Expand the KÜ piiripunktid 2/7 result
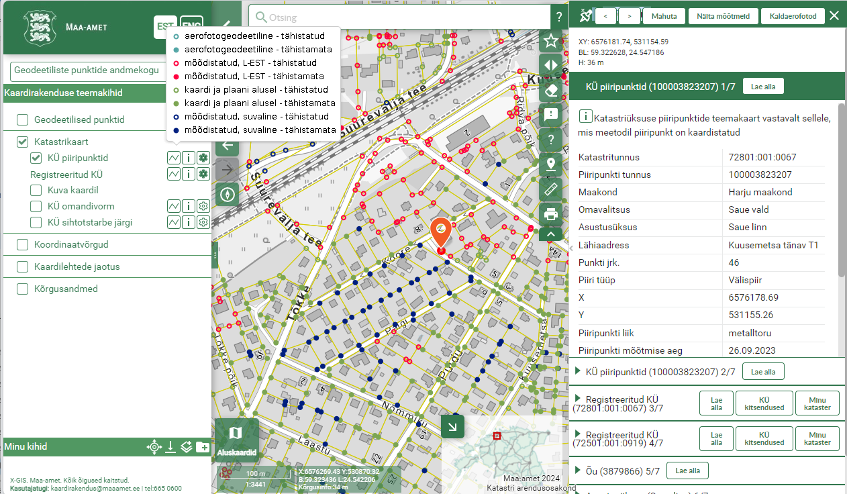Image resolution: width=847 pixels, height=494 pixels. (579, 371)
